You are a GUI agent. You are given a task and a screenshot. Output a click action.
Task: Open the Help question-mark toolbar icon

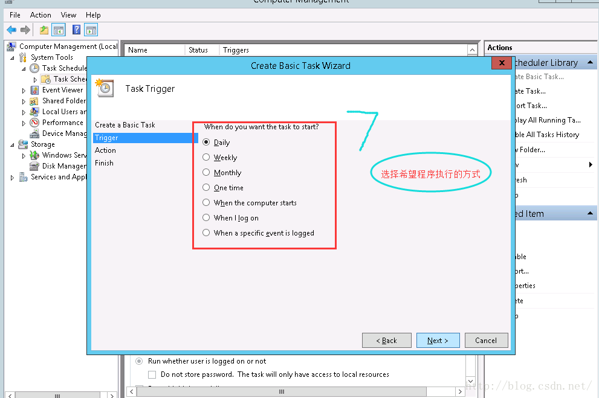coord(76,30)
